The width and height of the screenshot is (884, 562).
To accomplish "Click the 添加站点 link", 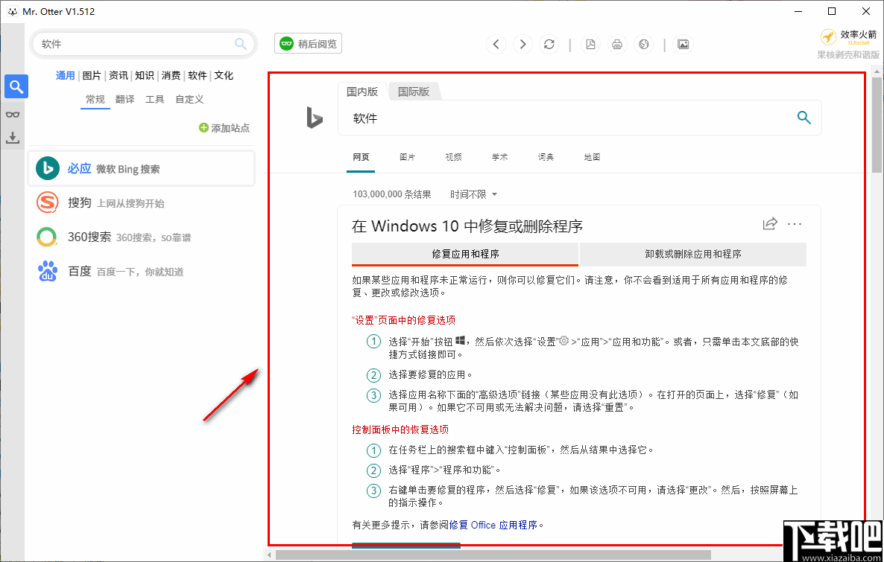I will pos(230,128).
